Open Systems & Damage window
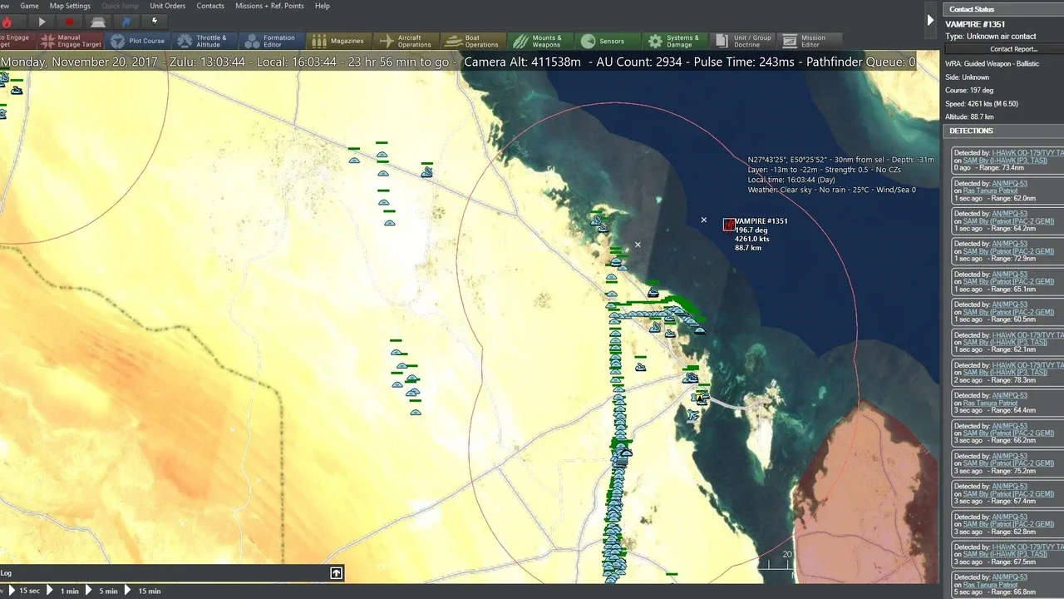Screen dimensions: 1064x599 pyautogui.click(x=673, y=41)
